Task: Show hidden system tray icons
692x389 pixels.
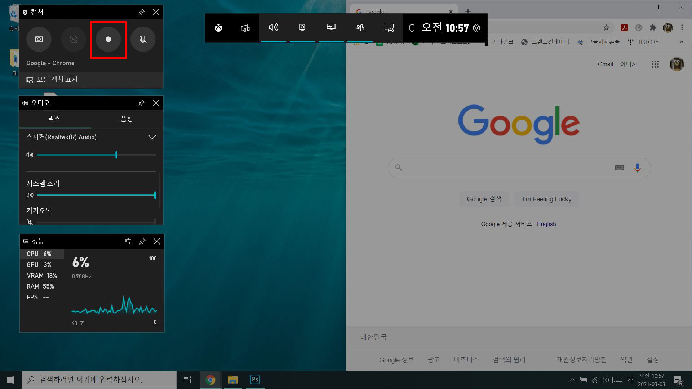Action: pos(572,380)
